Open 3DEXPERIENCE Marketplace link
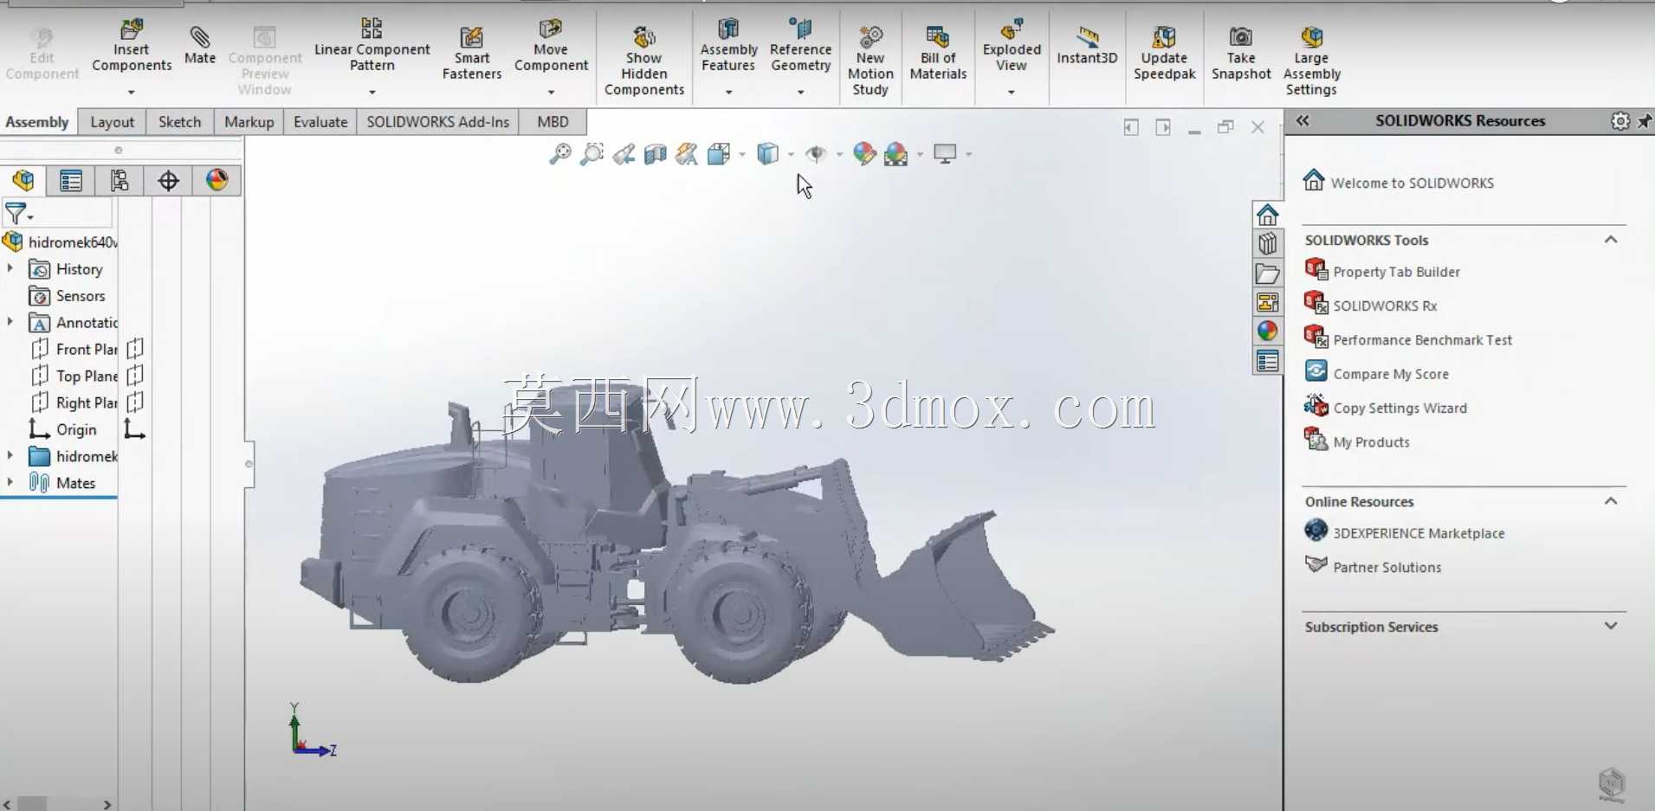 1419,533
